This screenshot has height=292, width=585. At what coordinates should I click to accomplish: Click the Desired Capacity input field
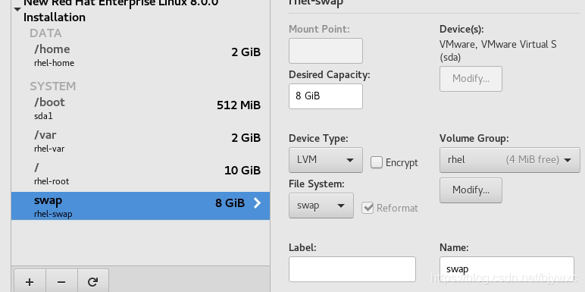[x=325, y=96]
